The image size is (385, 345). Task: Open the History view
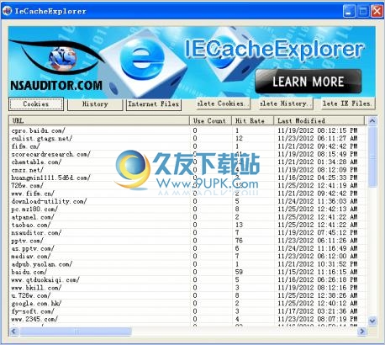coord(95,104)
